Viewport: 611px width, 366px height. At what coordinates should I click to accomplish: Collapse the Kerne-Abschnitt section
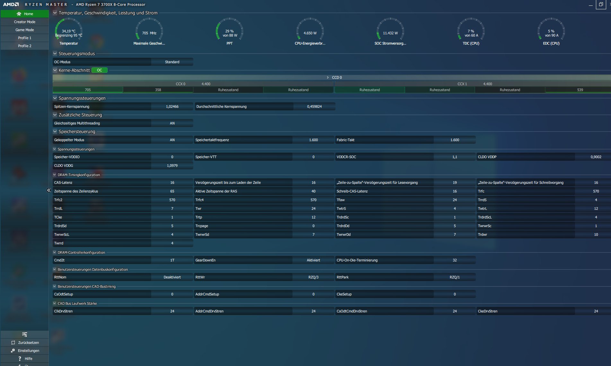tap(55, 70)
